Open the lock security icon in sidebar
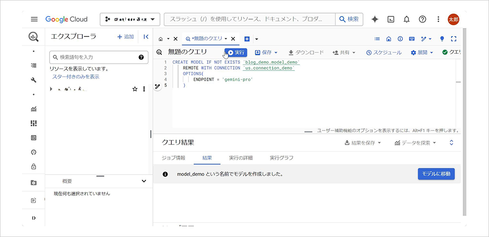This screenshot has width=489, height=237. (34, 166)
